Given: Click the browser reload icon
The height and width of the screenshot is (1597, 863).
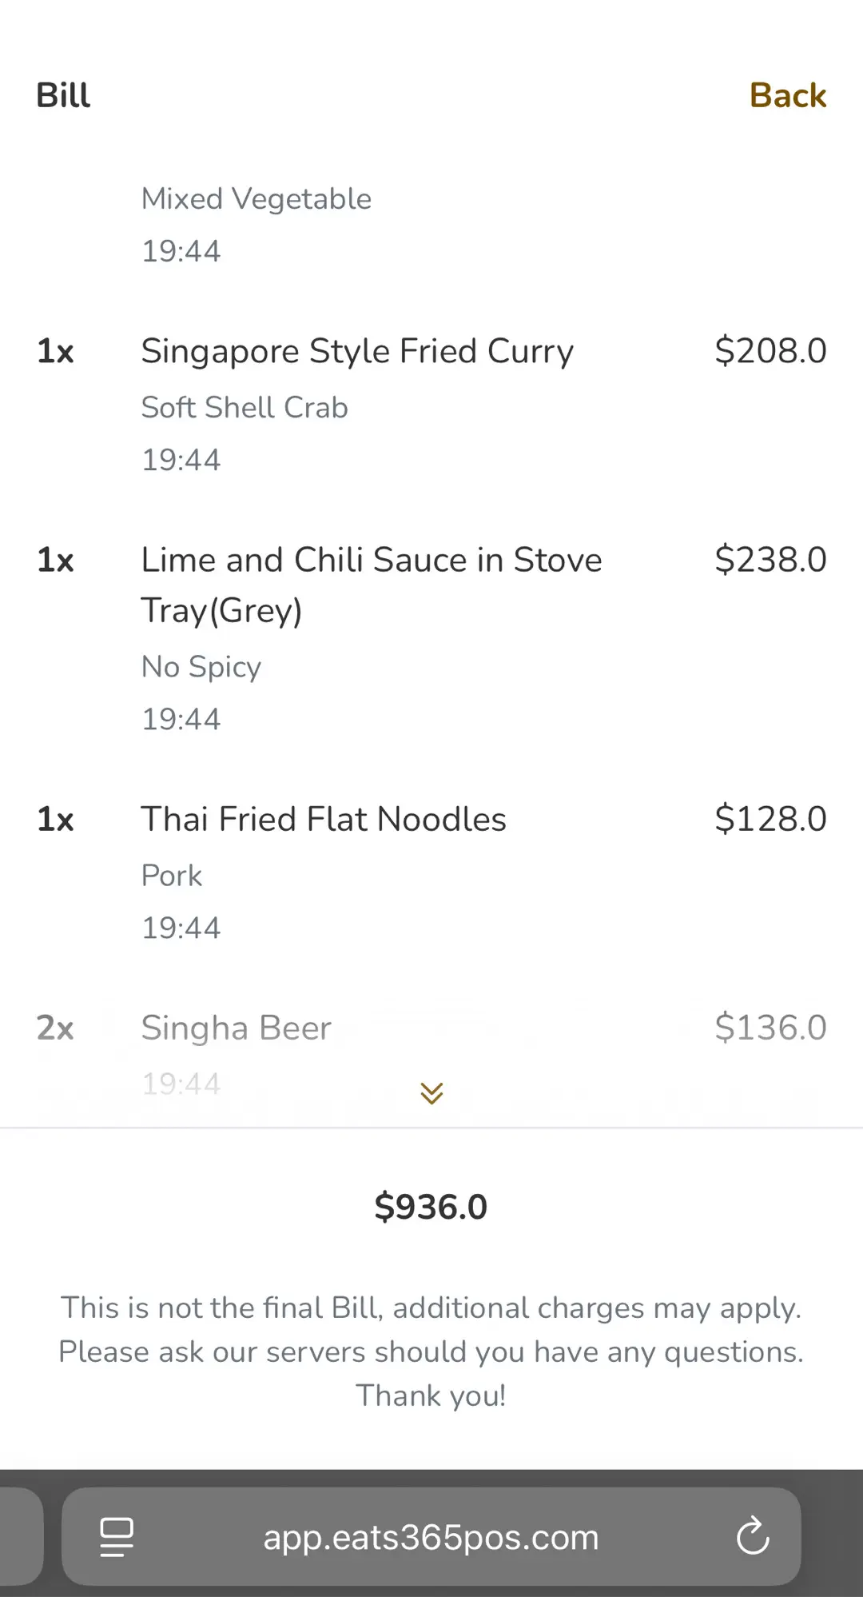Looking at the screenshot, I should click(x=752, y=1536).
